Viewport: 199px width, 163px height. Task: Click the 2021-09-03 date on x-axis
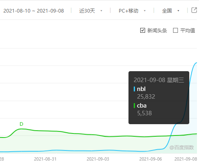[x=98, y=159]
